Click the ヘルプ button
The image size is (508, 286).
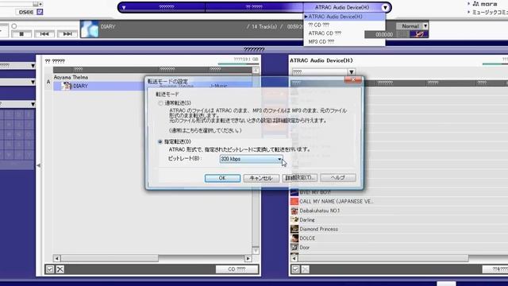point(338,178)
